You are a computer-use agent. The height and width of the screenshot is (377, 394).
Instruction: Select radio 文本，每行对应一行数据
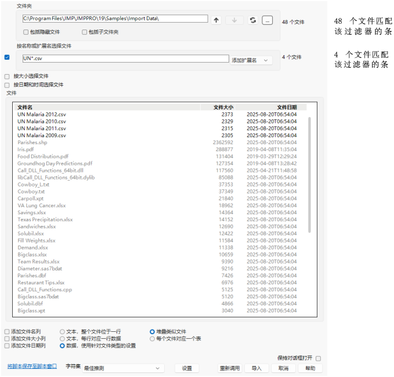62,339
